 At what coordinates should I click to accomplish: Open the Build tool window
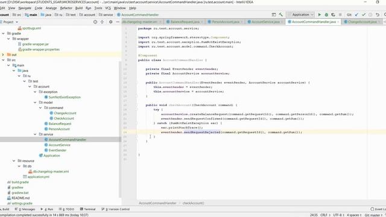[5, 209]
